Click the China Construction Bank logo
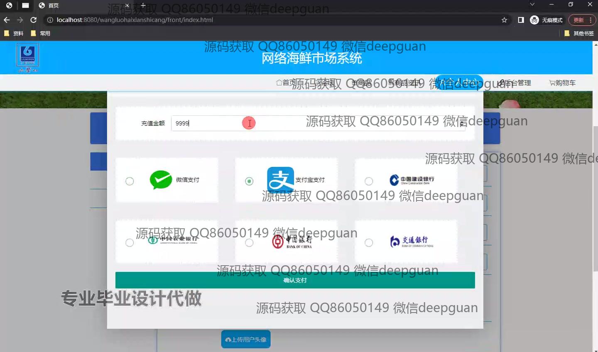 click(x=412, y=180)
